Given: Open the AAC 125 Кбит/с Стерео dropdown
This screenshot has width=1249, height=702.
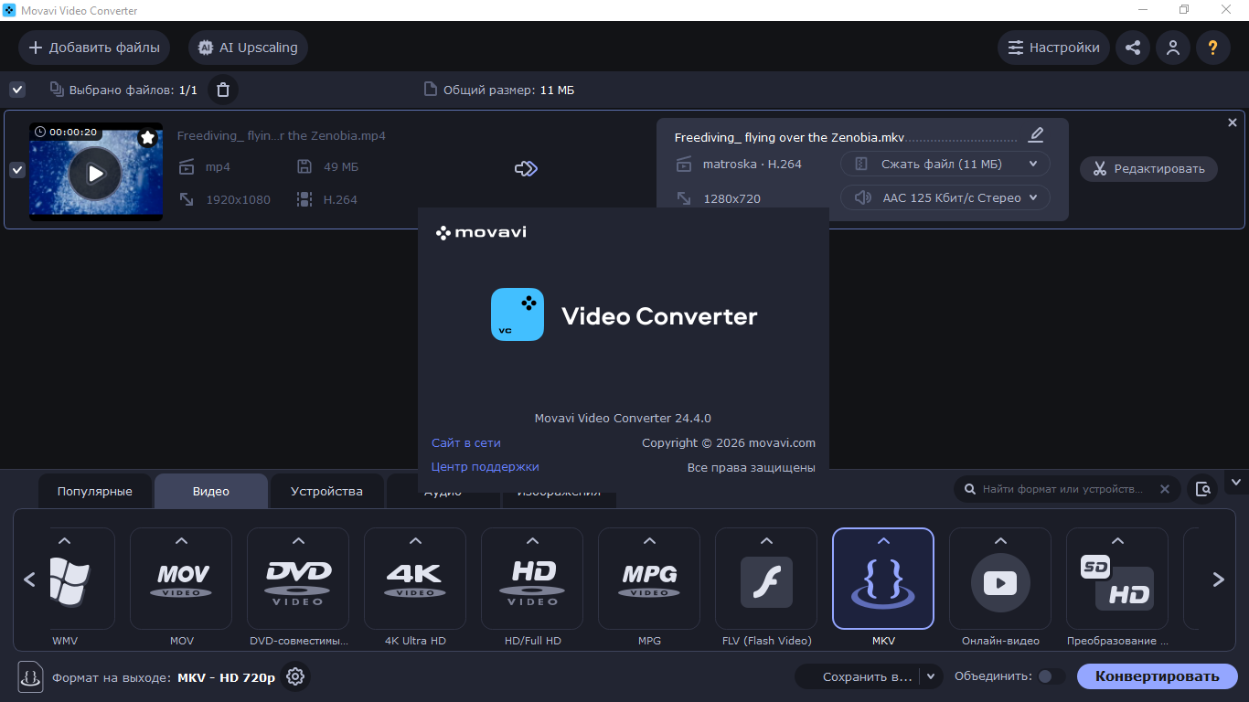Looking at the screenshot, I should (945, 197).
